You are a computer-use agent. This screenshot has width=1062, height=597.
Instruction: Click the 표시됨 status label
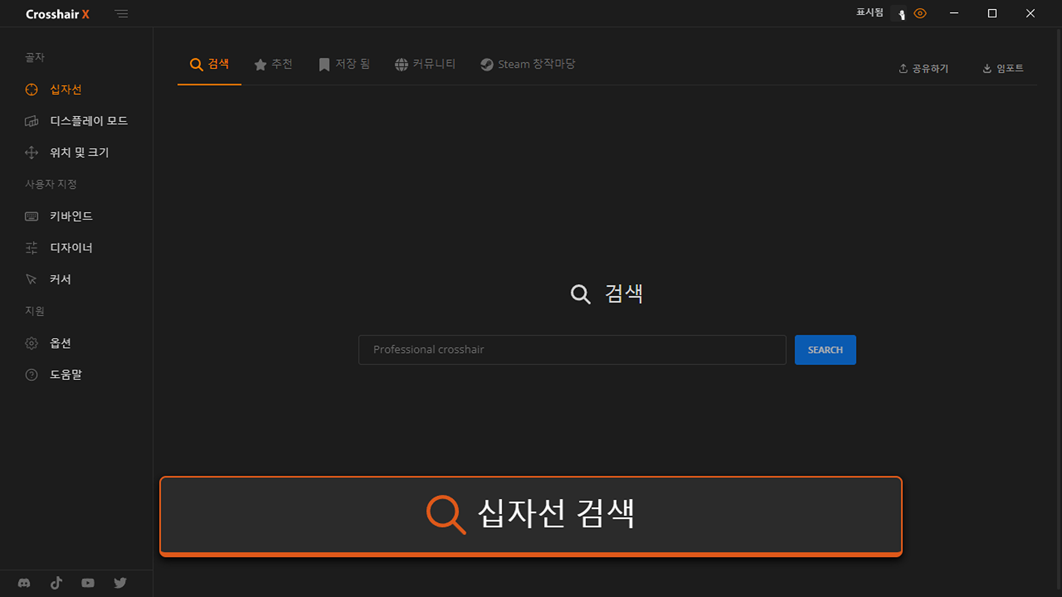point(870,13)
